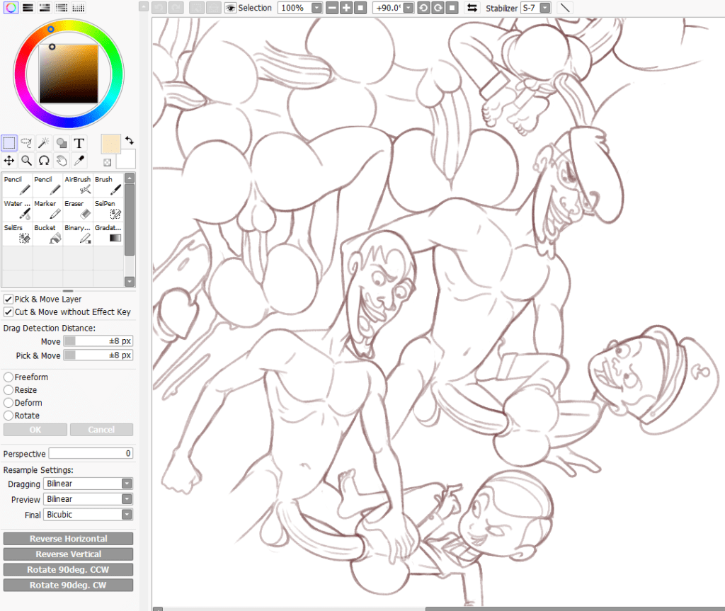This screenshot has height=611, width=725.
Task: Toggle the Pick & Move Layer checkbox
Action: point(8,299)
